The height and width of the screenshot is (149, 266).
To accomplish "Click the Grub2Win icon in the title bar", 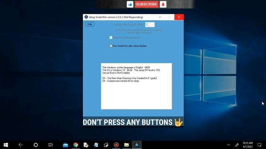I will click(86, 17).
